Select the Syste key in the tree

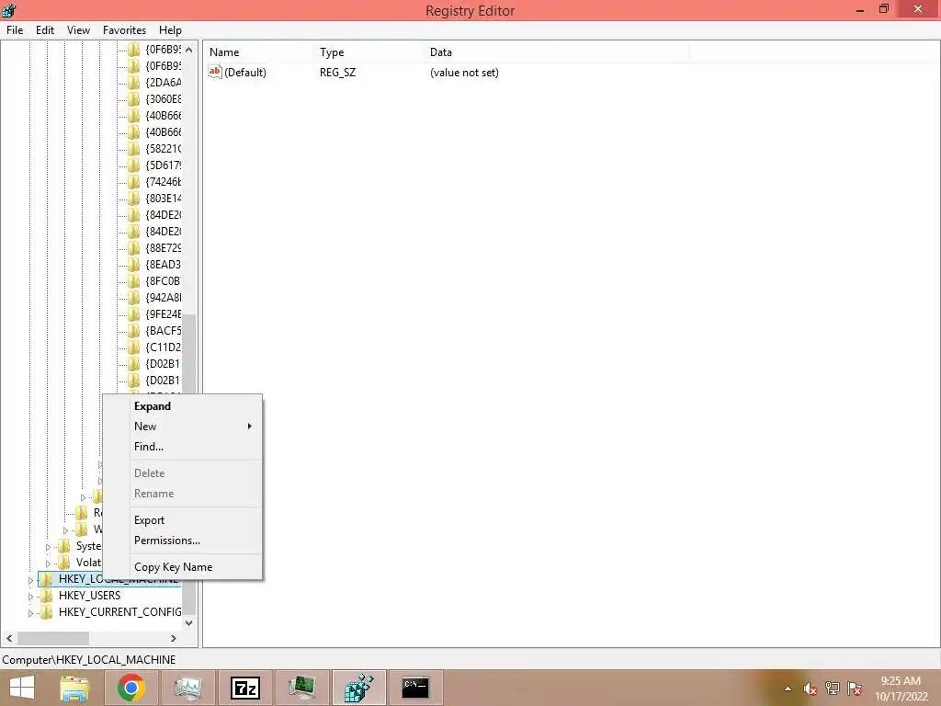coord(88,546)
